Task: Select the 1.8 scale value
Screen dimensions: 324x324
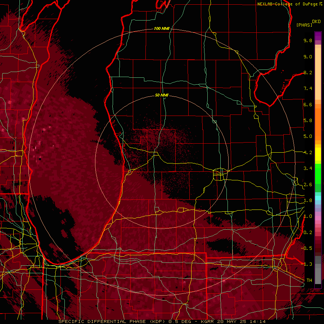Action: [308, 201]
